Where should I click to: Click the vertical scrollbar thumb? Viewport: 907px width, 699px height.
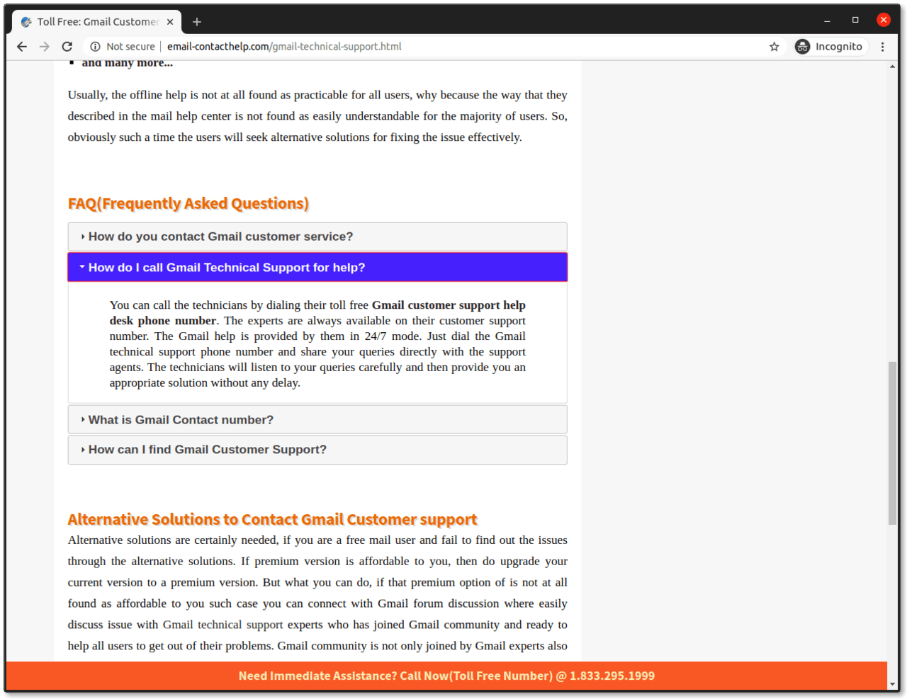tap(892, 443)
